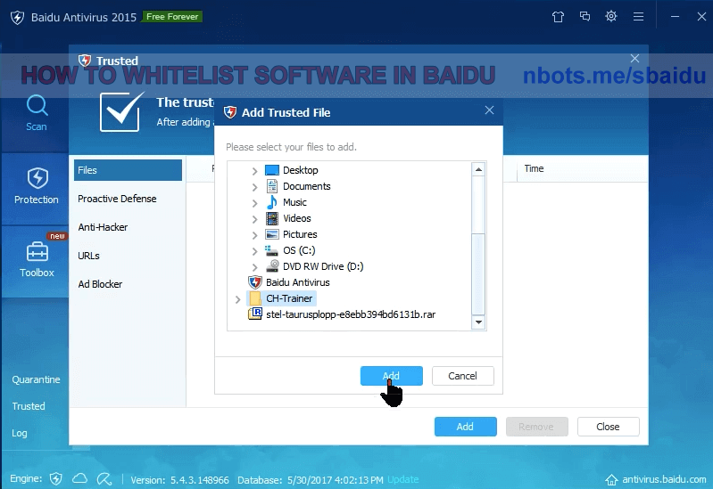
Task: Select the Music note icon in tree
Action: [271, 202]
